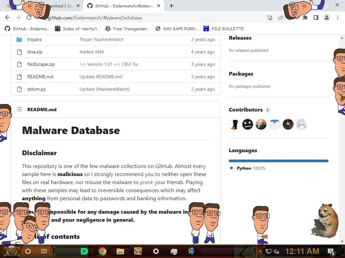Image resolution: width=345 pixels, height=258 pixels.
Task: Close the first tab ending in 'wnload | So'
Action: [x=78, y=6]
